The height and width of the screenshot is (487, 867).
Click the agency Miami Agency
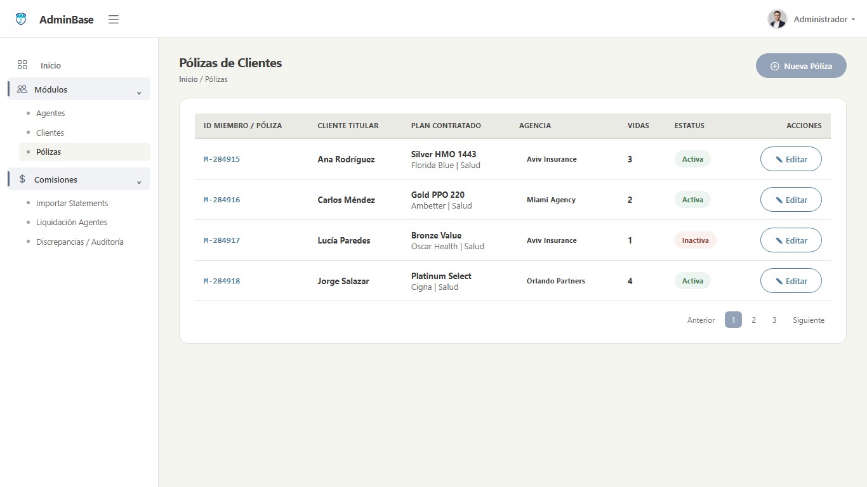click(x=551, y=200)
